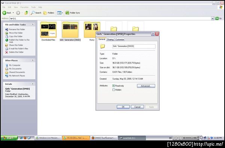This screenshot has width=225, height=148.
Task: Open the Views dropdown button
Action: [x=60, y=13]
